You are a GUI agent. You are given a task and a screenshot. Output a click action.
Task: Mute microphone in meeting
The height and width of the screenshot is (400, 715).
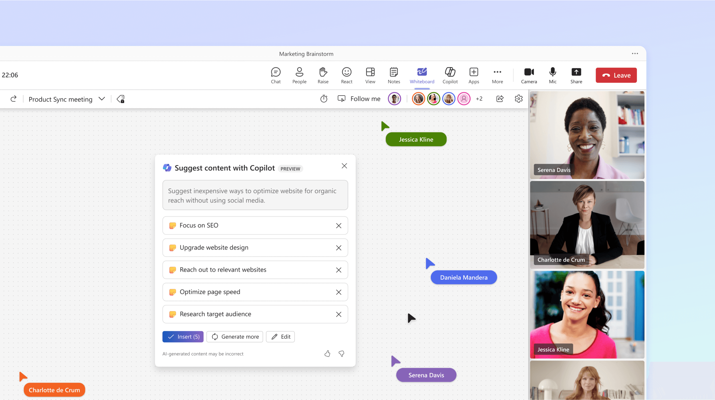pyautogui.click(x=553, y=75)
